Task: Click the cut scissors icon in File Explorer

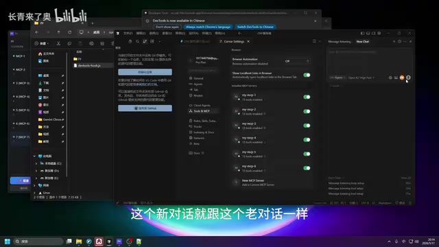Action: coord(58,43)
